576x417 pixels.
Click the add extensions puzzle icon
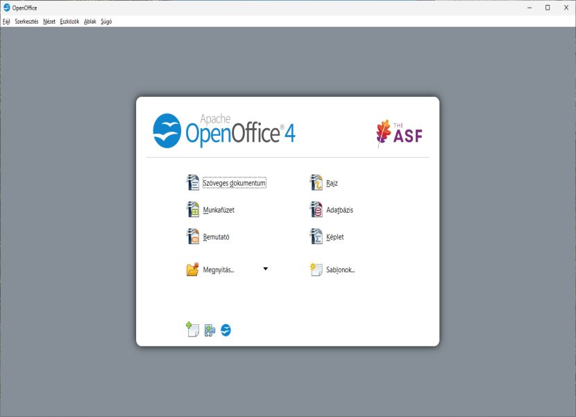[210, 330]
